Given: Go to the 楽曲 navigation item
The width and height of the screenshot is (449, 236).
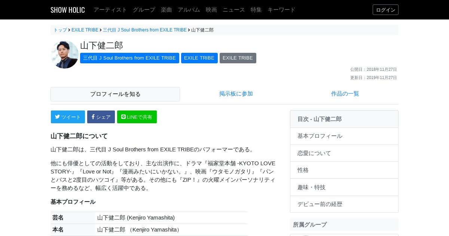Looking at the screenshot, I should [167, 10].
